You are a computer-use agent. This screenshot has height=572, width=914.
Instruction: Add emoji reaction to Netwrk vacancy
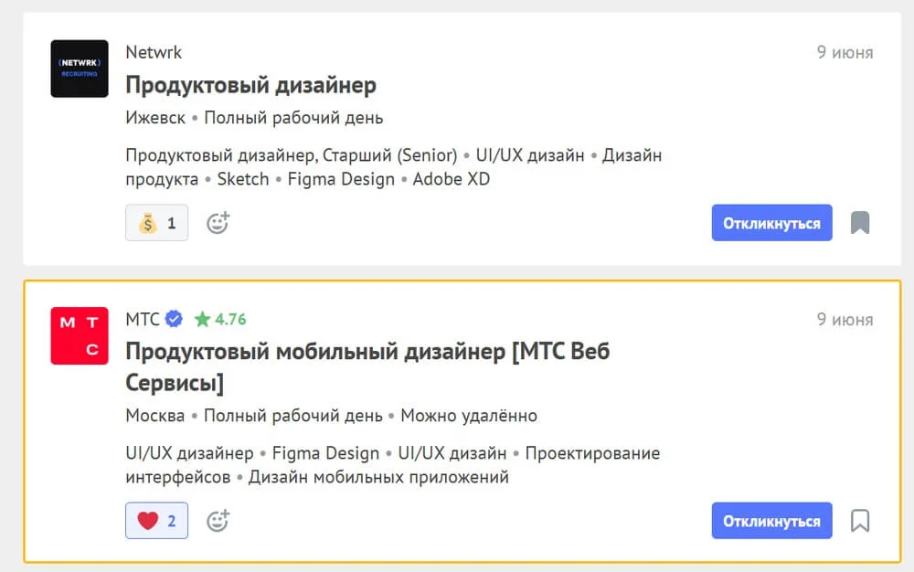coord(218,223)
